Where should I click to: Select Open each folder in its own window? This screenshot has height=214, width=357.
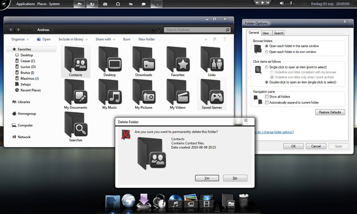tap(267, 52)
